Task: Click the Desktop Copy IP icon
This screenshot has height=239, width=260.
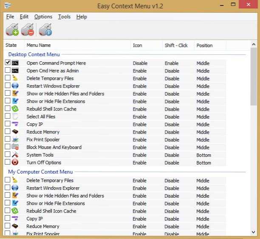Action: 15,124
